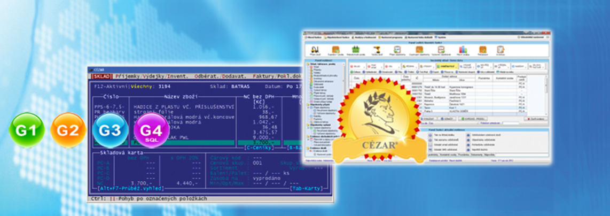Click the colored bar chart toolbar icon
The height and width of the screenshot is (216, 610).
462,50
